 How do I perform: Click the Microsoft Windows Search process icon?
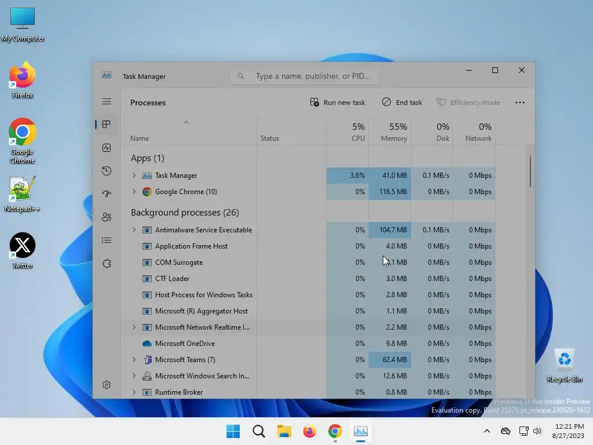[147, 376]
